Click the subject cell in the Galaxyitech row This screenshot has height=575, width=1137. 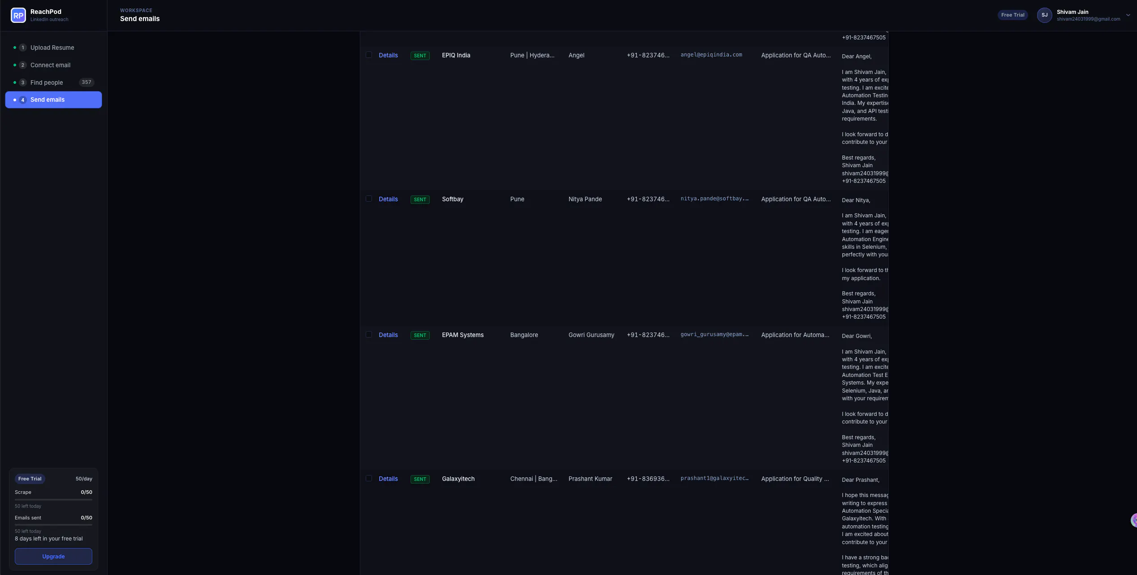[x=795, y=479]
